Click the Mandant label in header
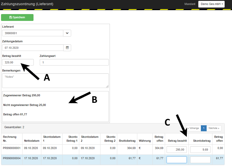 (x=190, y=4)
